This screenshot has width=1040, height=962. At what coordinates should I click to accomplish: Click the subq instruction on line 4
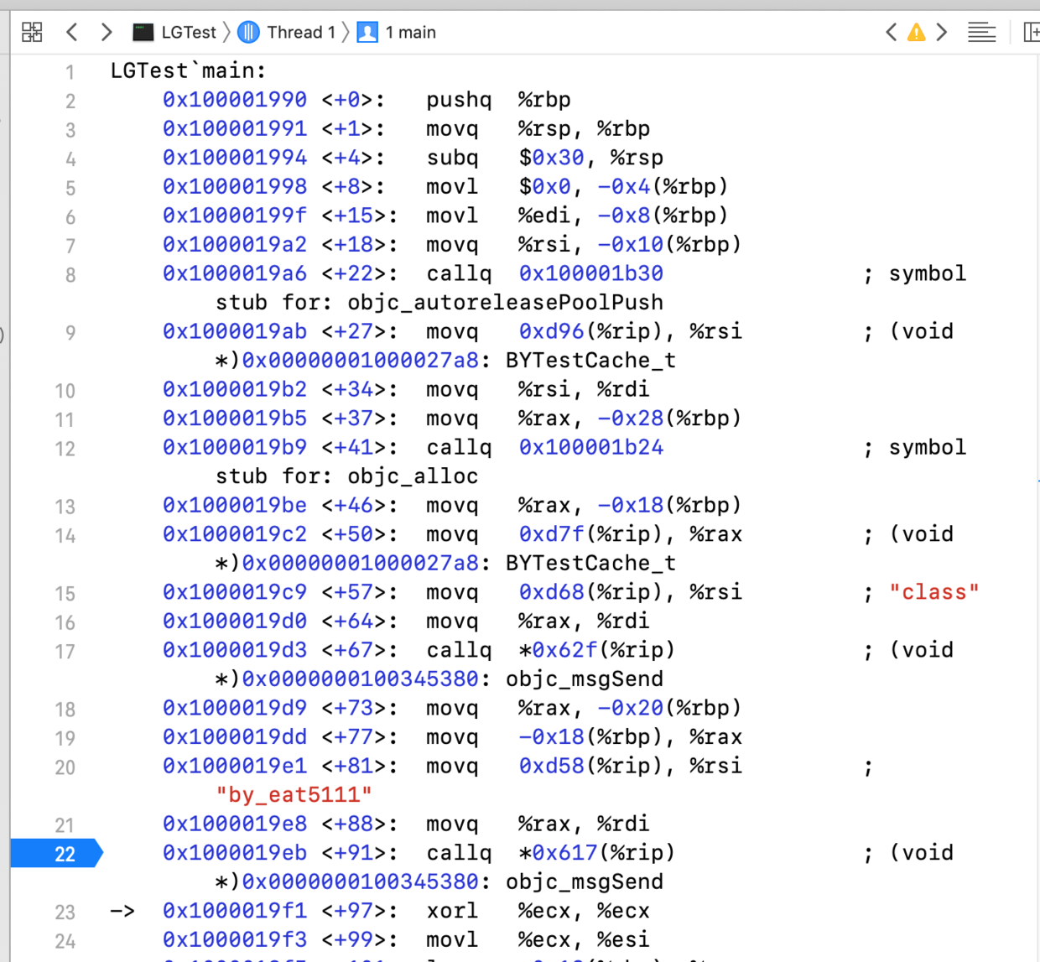pos(452,158)
